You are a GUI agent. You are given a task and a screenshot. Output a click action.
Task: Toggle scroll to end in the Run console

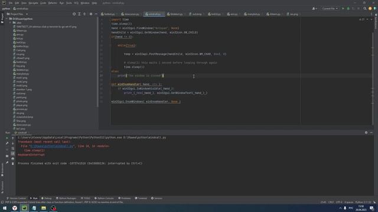(13, 153)
